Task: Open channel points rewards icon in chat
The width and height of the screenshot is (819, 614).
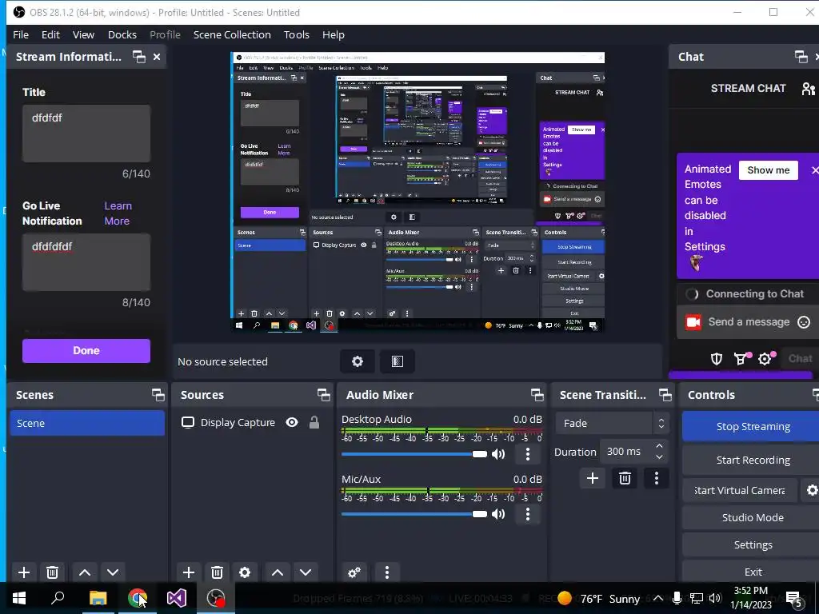Action: (x=741, y=359)
